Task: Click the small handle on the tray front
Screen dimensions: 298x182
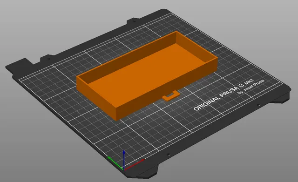Action: pyautogui.click(x=171, y=95)
